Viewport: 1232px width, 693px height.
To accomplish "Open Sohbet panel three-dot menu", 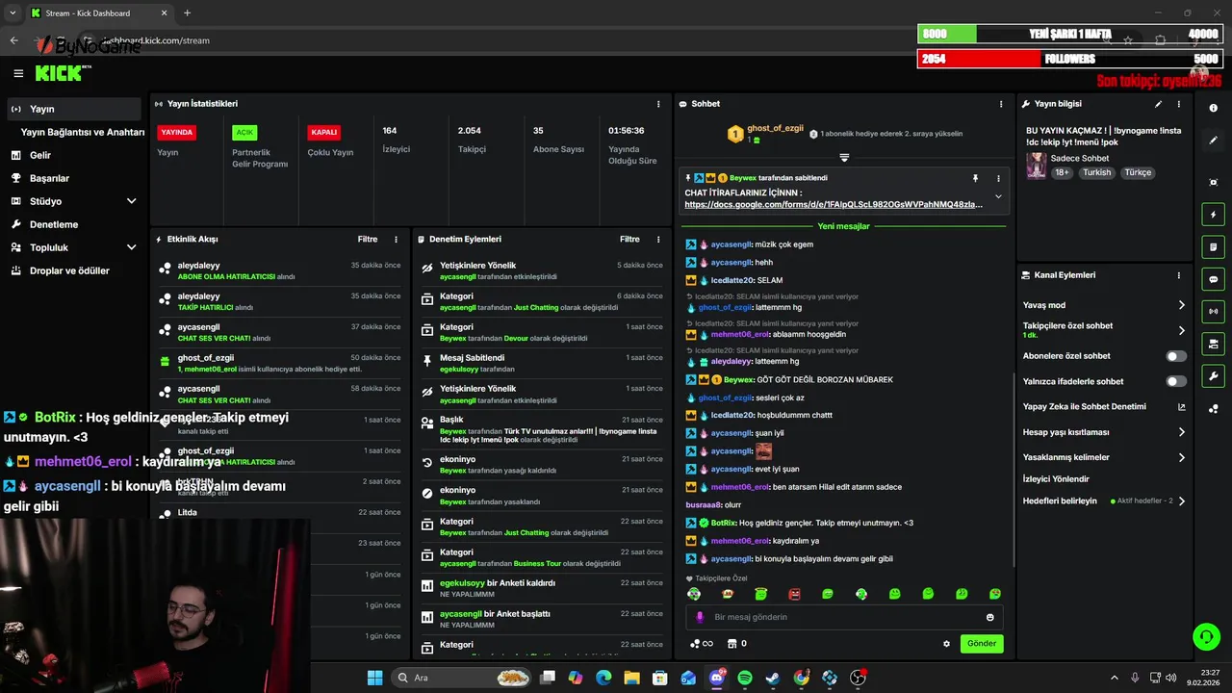I will (x=1001, y=104).
